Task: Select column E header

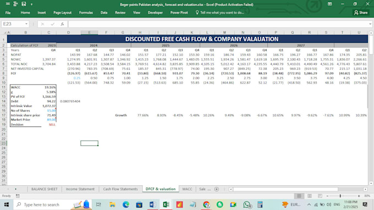Action: (x=89, y=32)
